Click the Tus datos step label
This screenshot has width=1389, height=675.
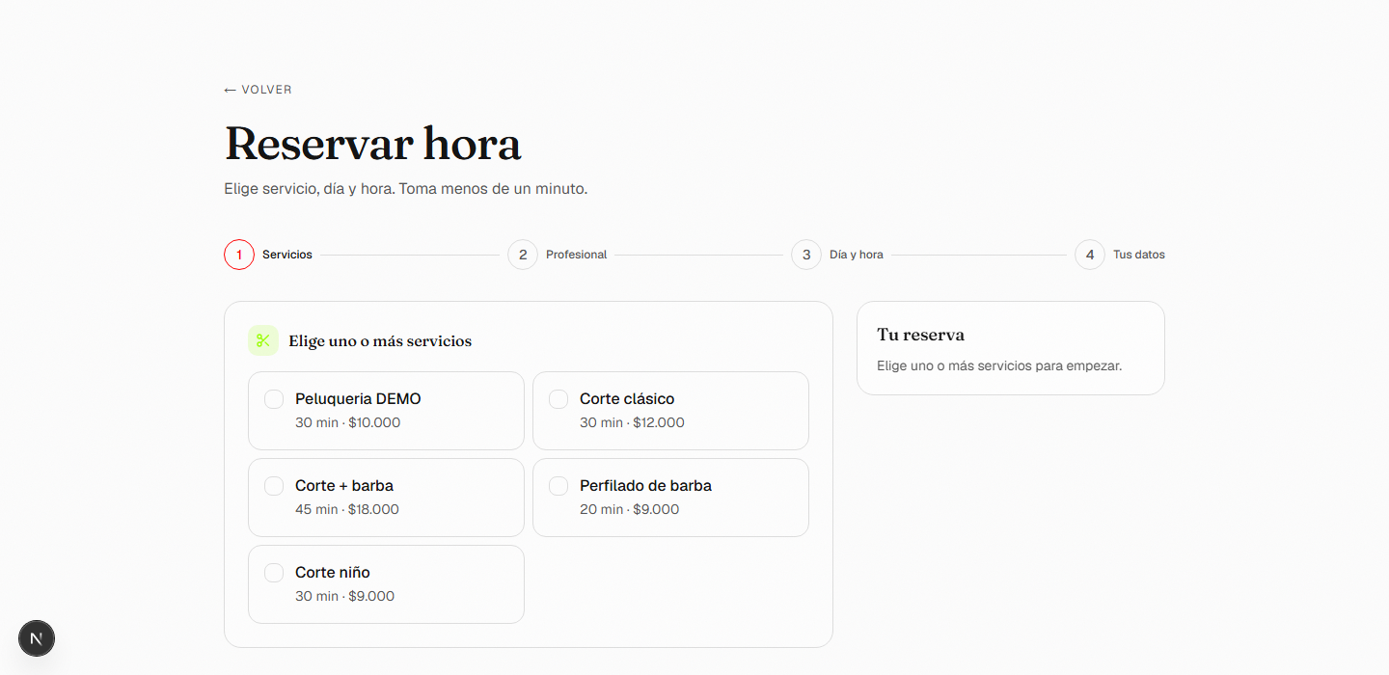(1139, 255)
